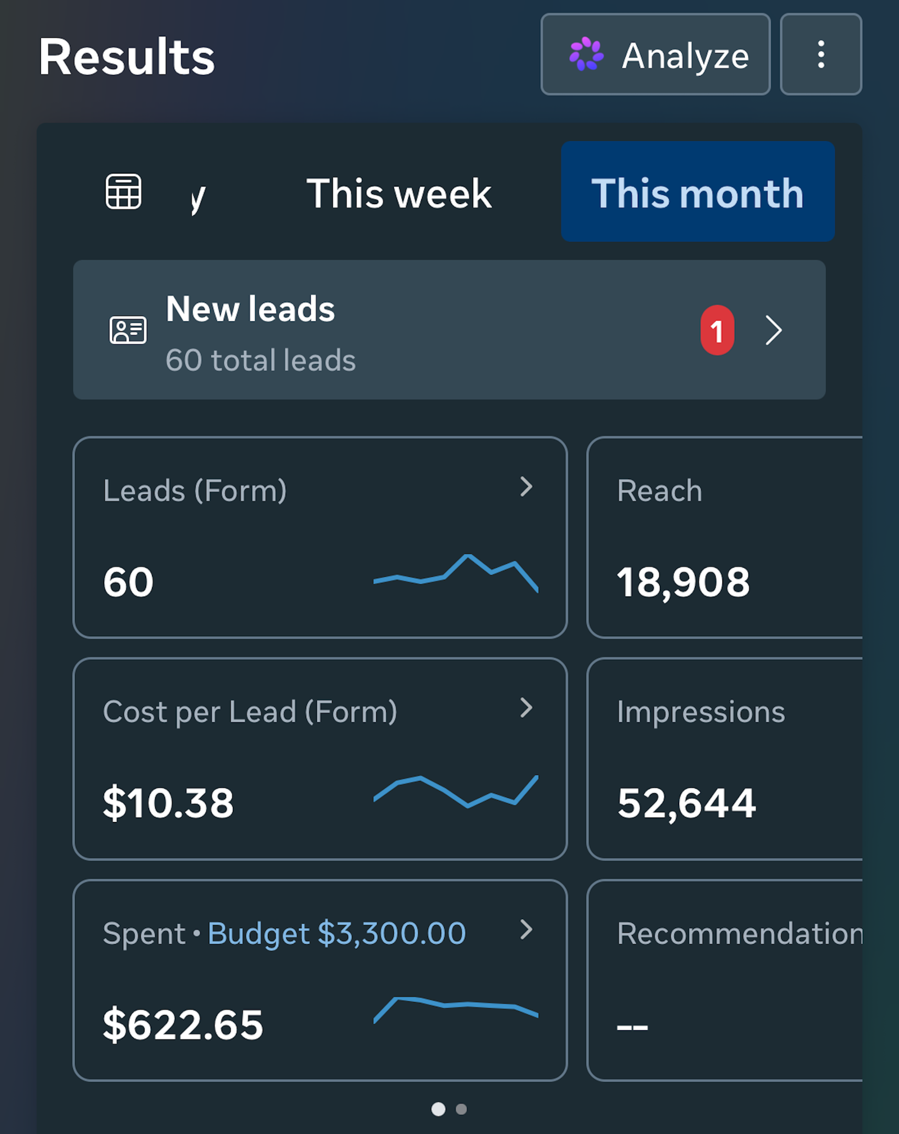Click the calendar date picker icon
This screenshot has width=899, height=1134.
(x=124, y=191)
